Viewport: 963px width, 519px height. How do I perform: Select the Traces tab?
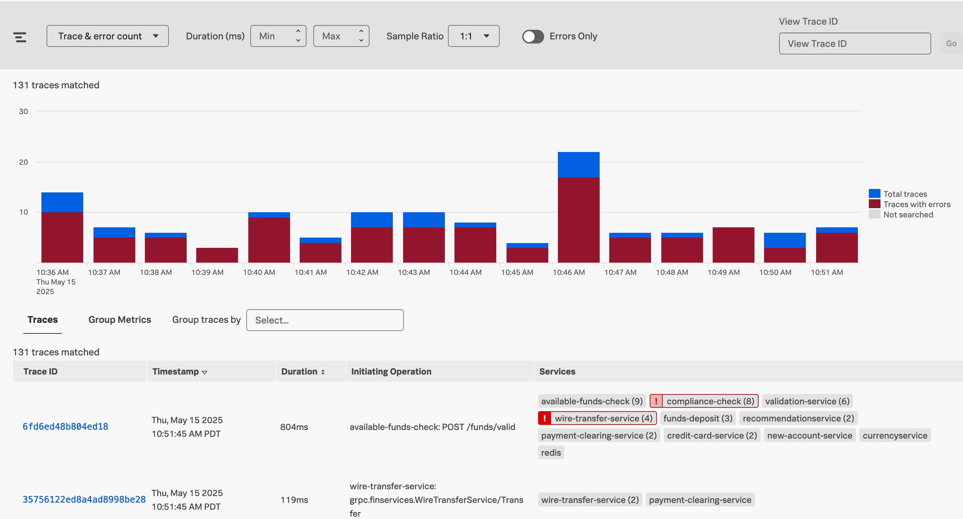click(42, 319)
